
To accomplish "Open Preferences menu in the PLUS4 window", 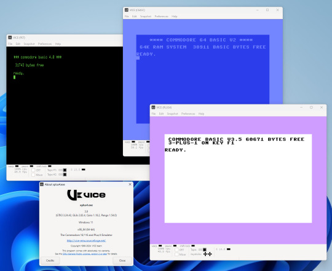I will [x=188, y=114].
